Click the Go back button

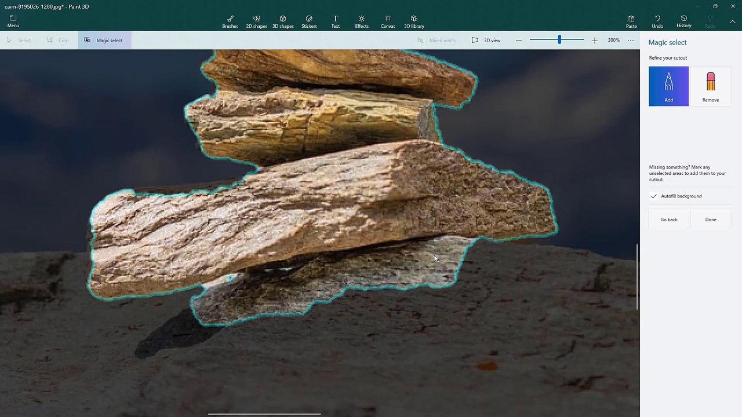point(669,220)
